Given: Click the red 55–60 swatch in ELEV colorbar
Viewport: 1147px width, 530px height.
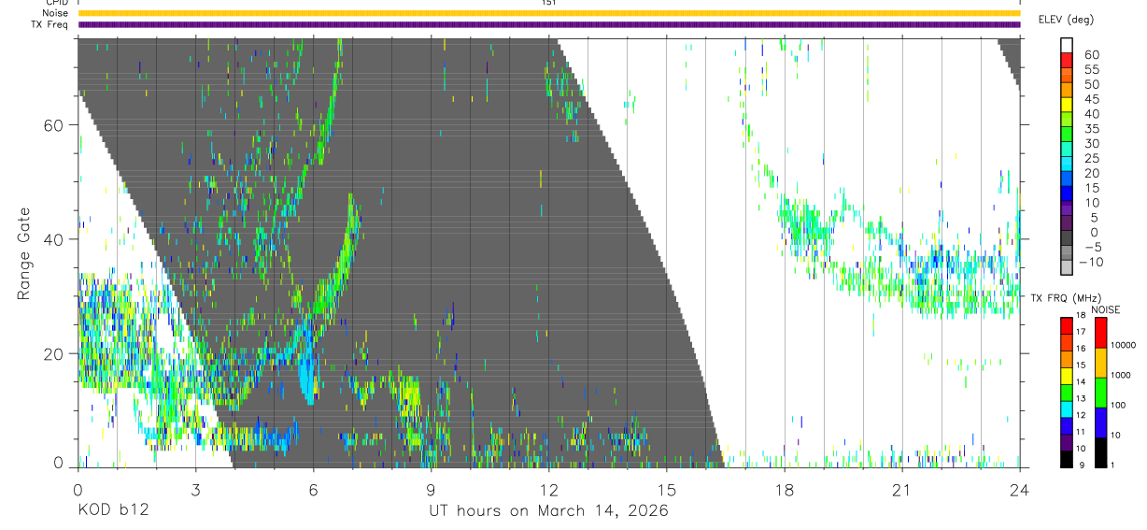Looking at the screenshot, I should [x=1066, y=62].
